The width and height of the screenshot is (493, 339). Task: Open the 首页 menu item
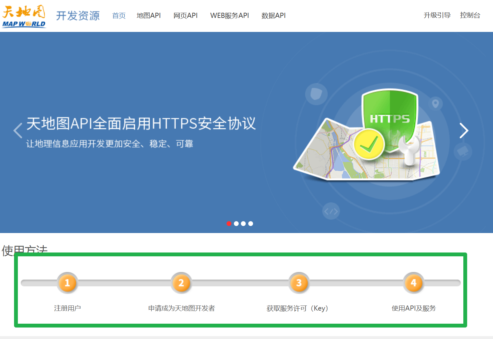pyautogui.click(x=119, y=15)
